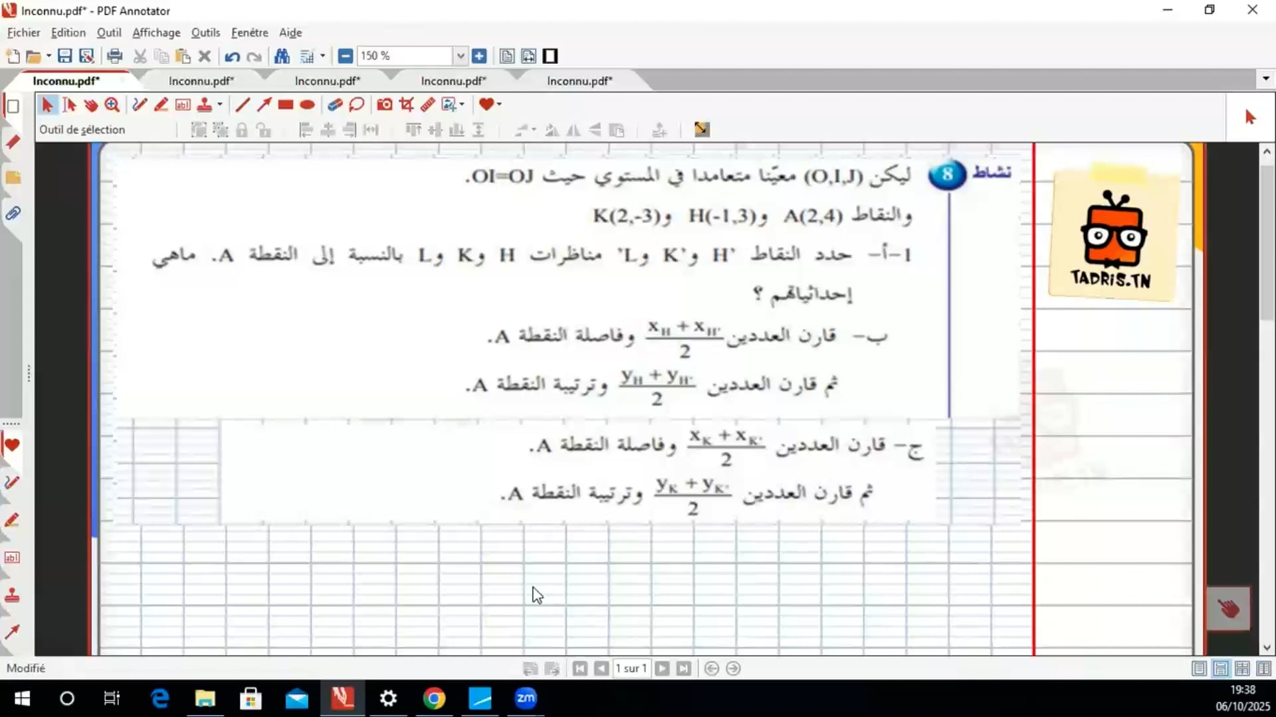Image resolution: width=1276 pixels, height=717 pixels.
Task: Toggle full screen mode icon
Action: (x=550, y=56)
